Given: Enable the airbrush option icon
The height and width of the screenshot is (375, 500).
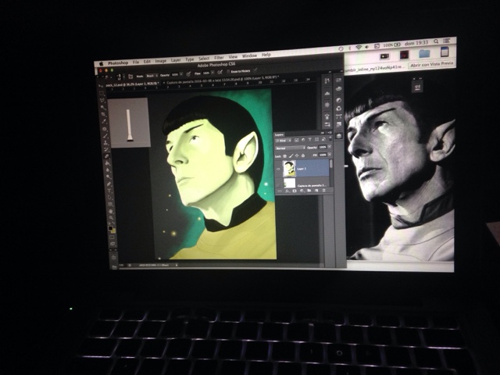Looking at the screenshot, I should tap(220, 73).
